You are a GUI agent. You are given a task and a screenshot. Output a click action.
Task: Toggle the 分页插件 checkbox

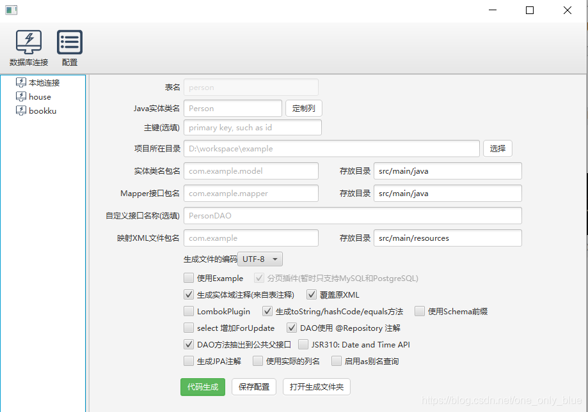click(x=258, y=278)
